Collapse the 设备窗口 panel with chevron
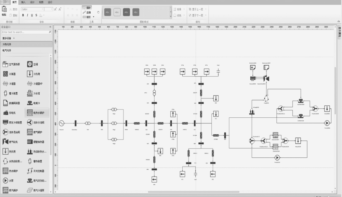This screenshot has height=197, width=342. click(50, 26)
